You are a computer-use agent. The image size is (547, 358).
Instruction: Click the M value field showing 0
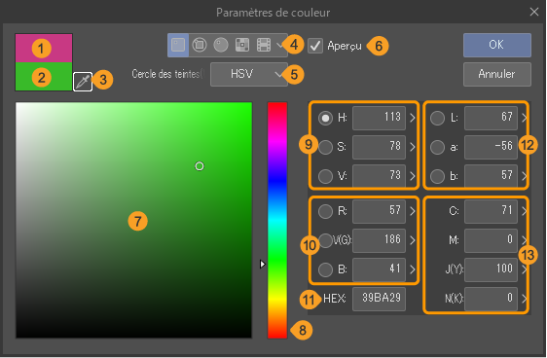tap(491, 240)
